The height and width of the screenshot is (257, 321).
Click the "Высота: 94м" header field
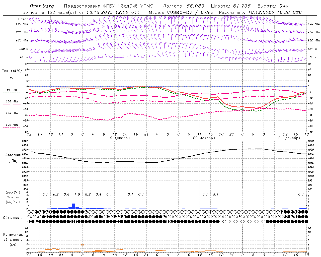[x=273, y=6]
